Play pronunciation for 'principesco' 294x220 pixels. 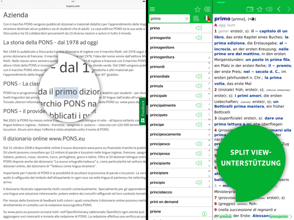click(x=199, y=144)
